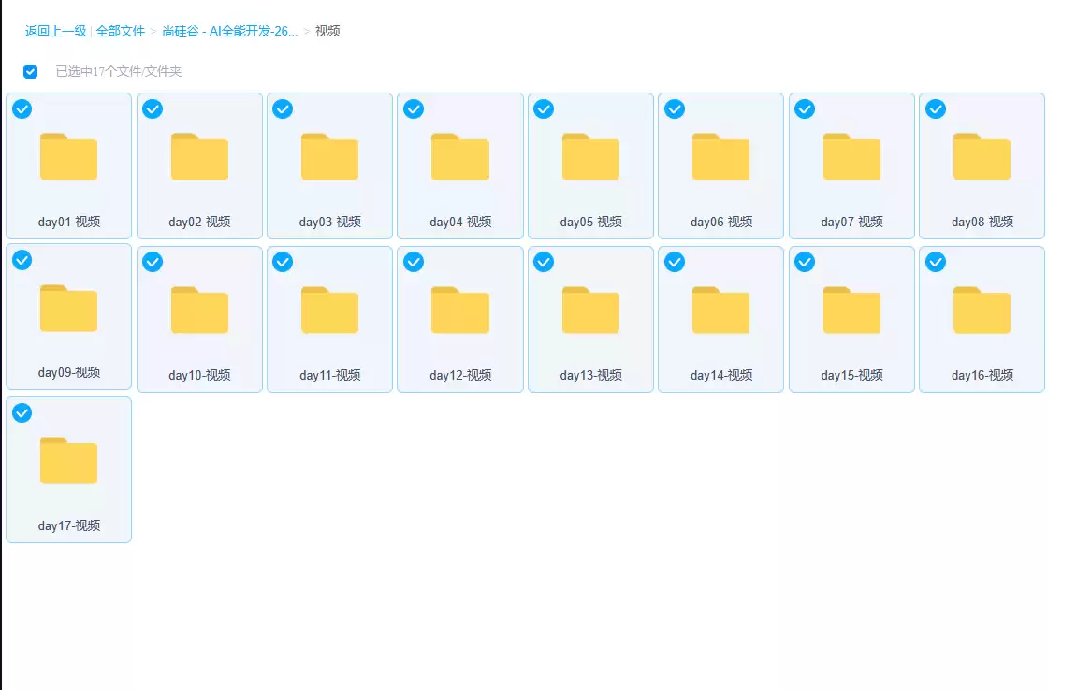The image size is (1091, 690).
Task: Click the day07-视频 folder name
Action: [x=851, y=222]
